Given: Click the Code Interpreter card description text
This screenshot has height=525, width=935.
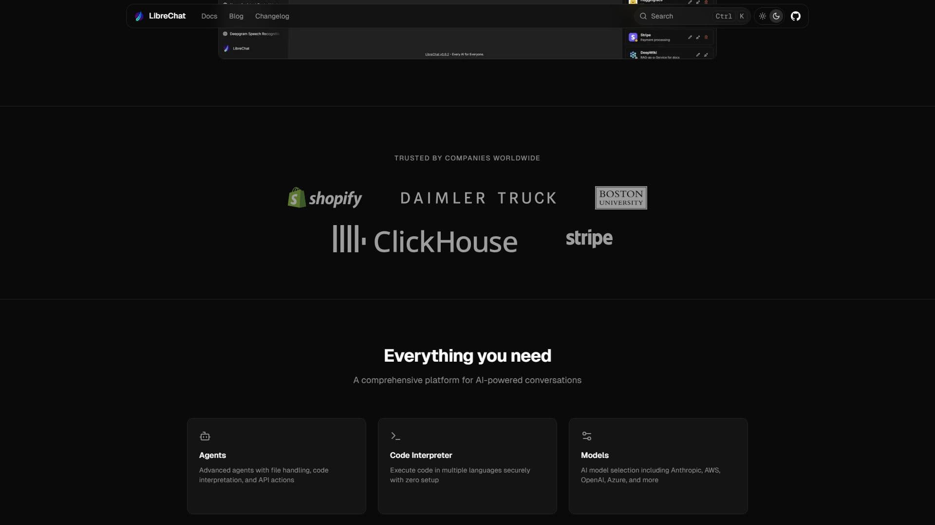Looking at the screenshot, I should click(x=460, y=475).
